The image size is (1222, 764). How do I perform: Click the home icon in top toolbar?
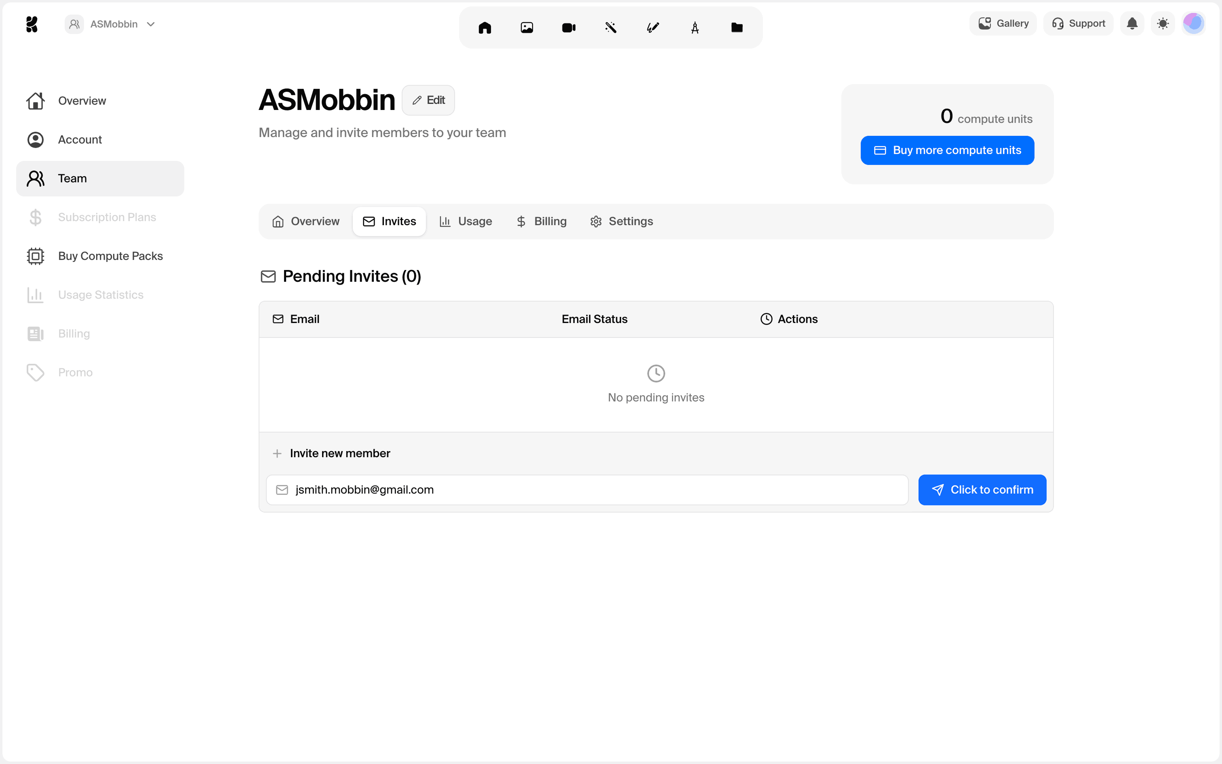[485, 28]
